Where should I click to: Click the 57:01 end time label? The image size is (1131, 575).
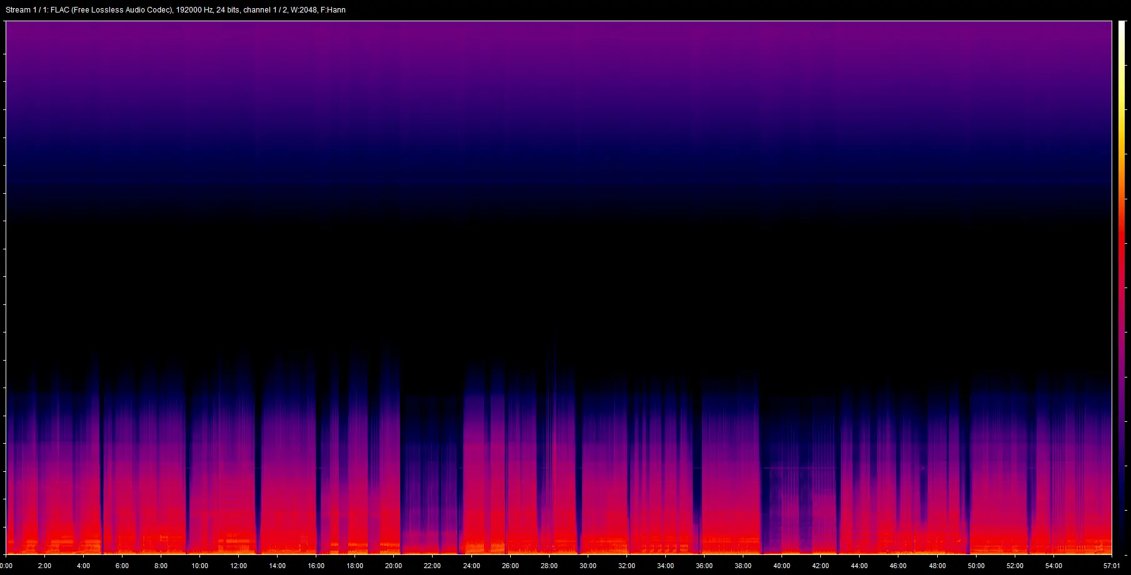1111,566
